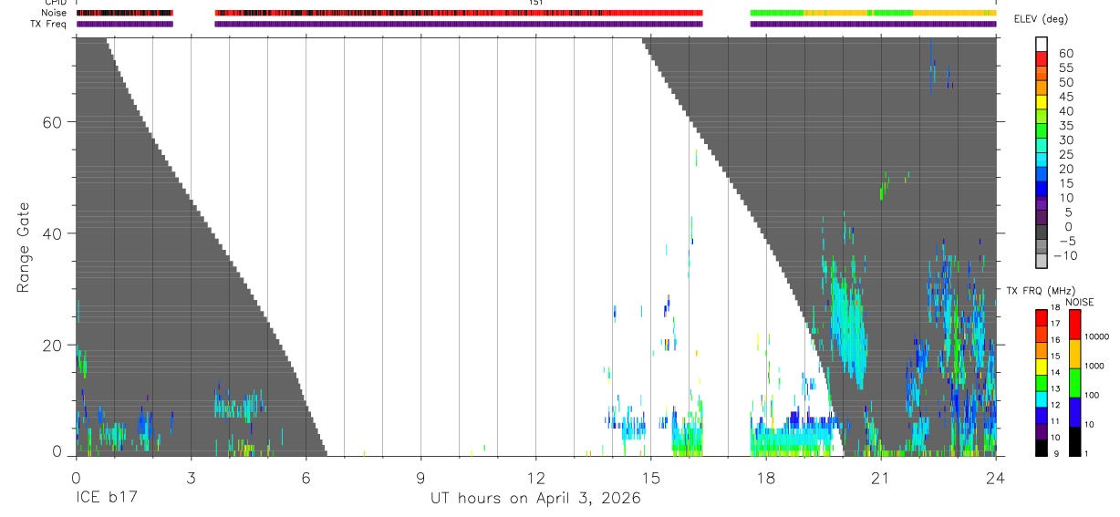This screenshot has height=517, width=1120.
Task: Pick the blue 10–100 NOISE swatch
Action: click(x=1075, y=411)
